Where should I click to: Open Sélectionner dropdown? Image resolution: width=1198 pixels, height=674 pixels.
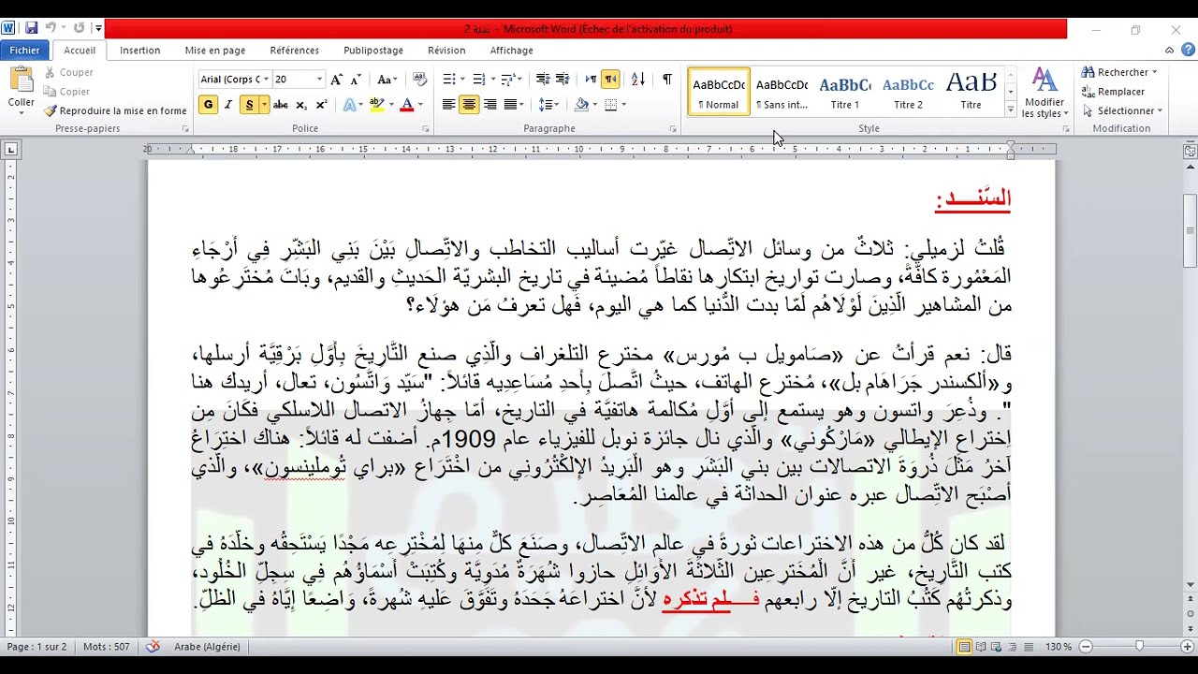pos(1121,110)
